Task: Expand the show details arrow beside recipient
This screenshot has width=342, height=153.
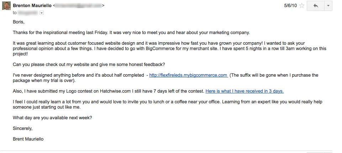Action: pos(41,13)
